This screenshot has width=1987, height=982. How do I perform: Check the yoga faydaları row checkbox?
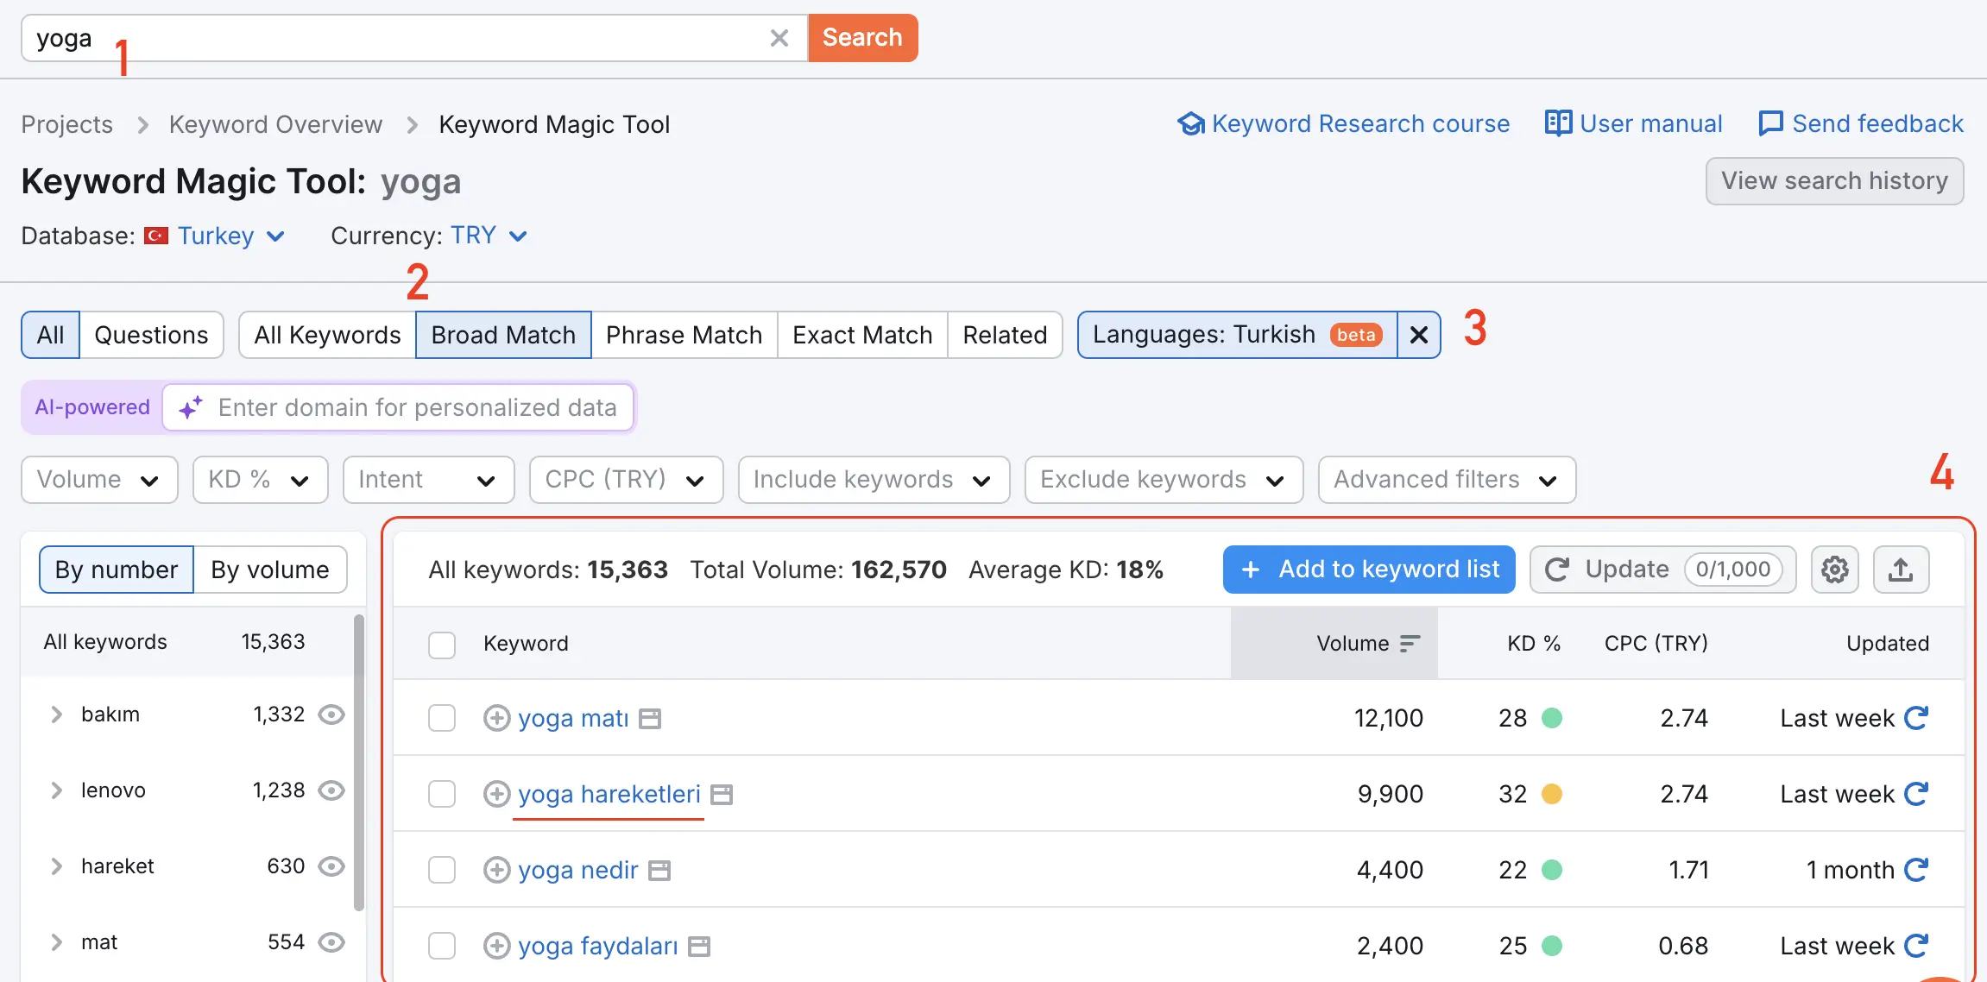[x=442, y=946]
